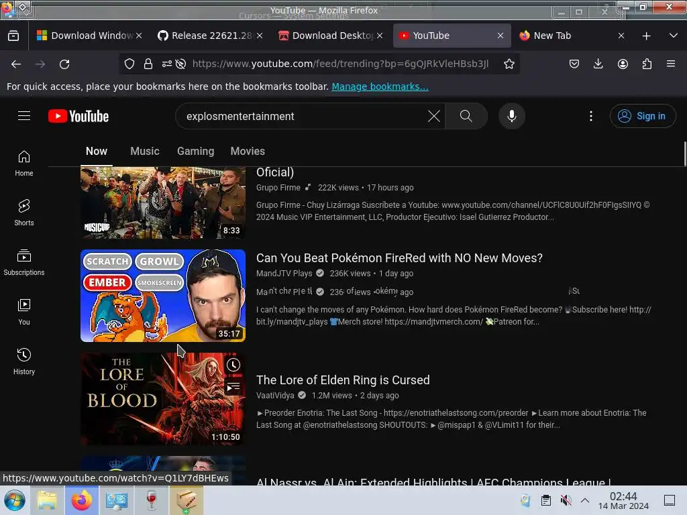Open the YouTube guide hamburger menu

click(24, 116)
